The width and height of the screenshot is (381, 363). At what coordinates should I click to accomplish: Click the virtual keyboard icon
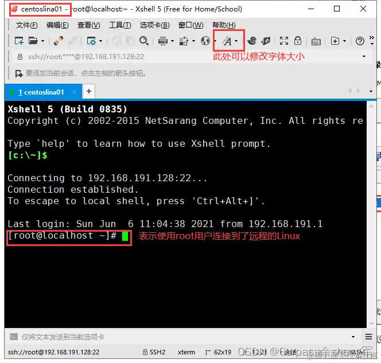316,41
